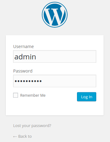This screenshot has width=110, height=142.
Task: Follow the Back to link
Action: [x=22, y=136]
